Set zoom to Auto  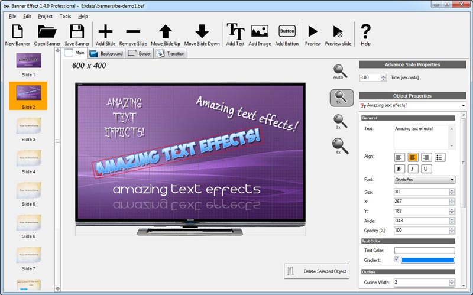coord(340,72)
